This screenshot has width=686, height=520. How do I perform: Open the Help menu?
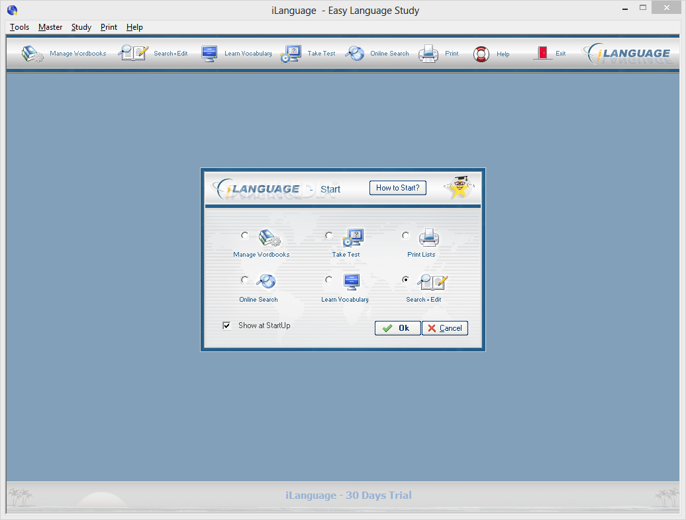[x=135, y=27]
